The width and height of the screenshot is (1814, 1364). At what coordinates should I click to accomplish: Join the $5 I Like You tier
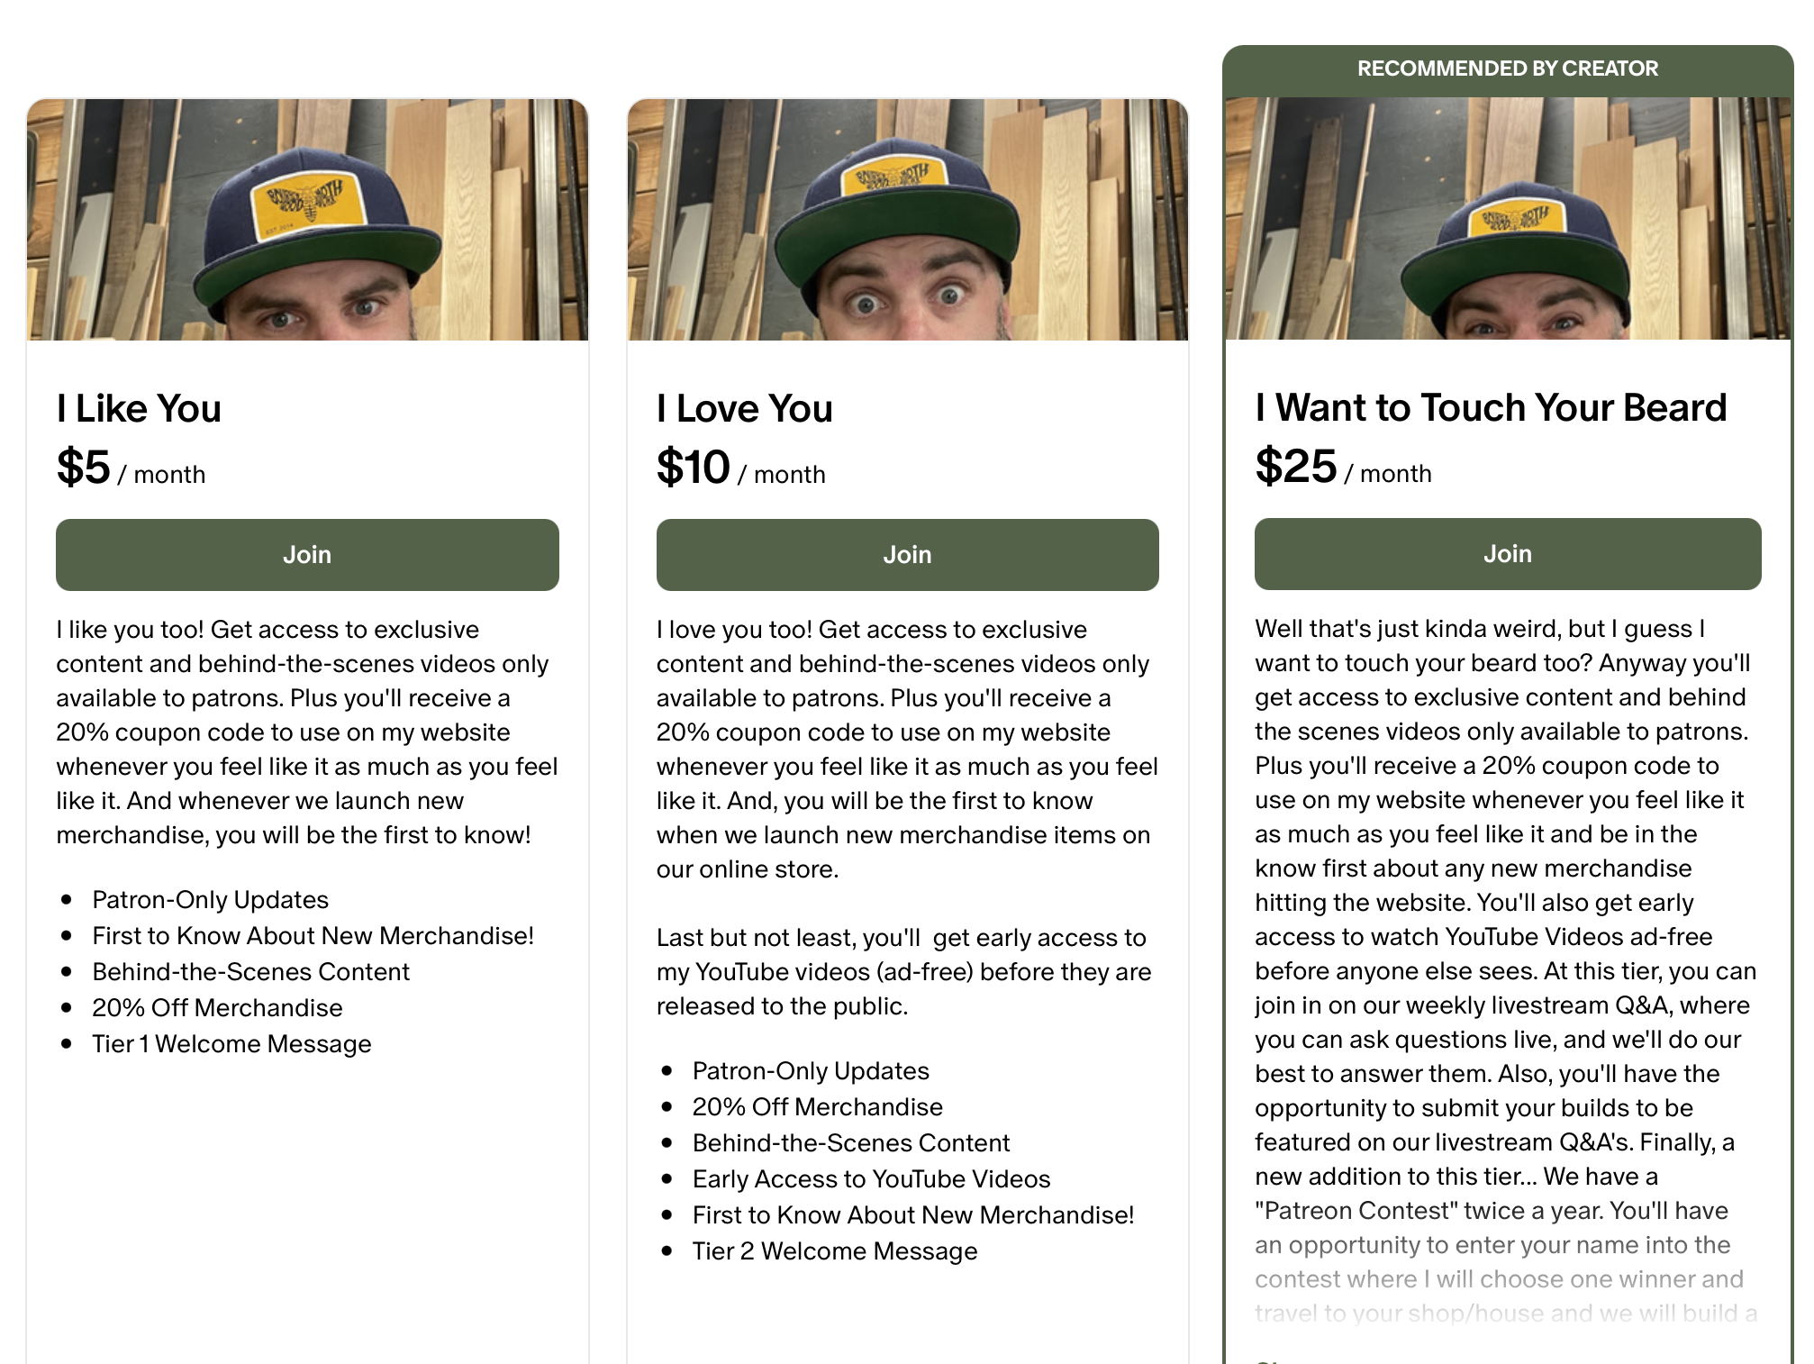(307, 554)
